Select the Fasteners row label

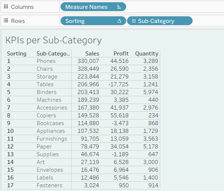[49, 185]
